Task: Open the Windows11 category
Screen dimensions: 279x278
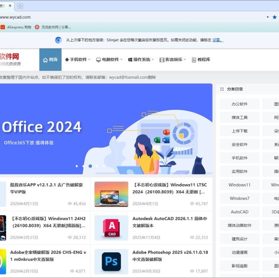Action: tap(239, 185)
